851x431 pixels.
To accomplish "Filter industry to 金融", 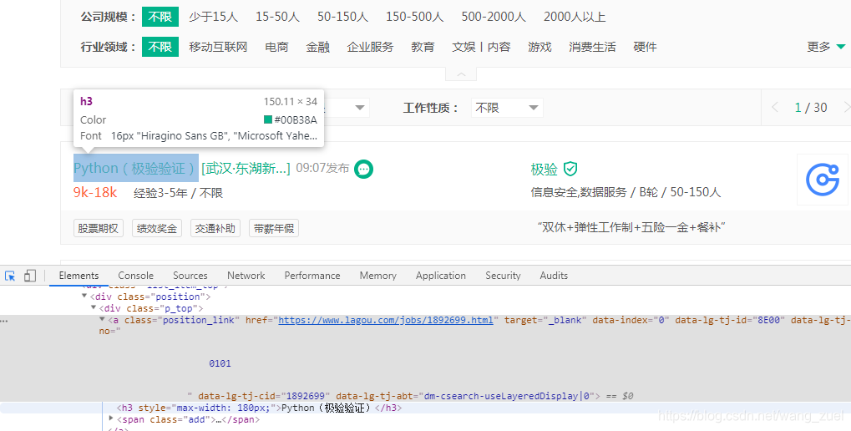I will [317, 47].
